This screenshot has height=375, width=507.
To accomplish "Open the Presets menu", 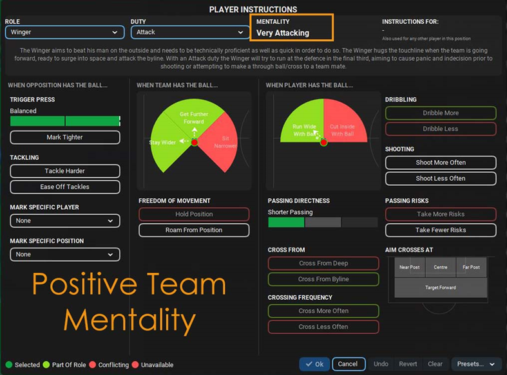I will pyautogui.click(x=476, y=364).
